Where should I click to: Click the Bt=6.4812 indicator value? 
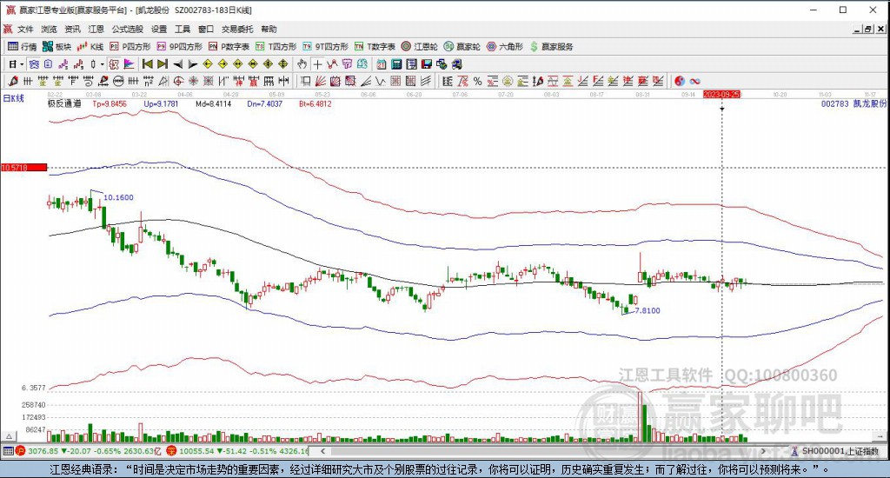(315, 104)
